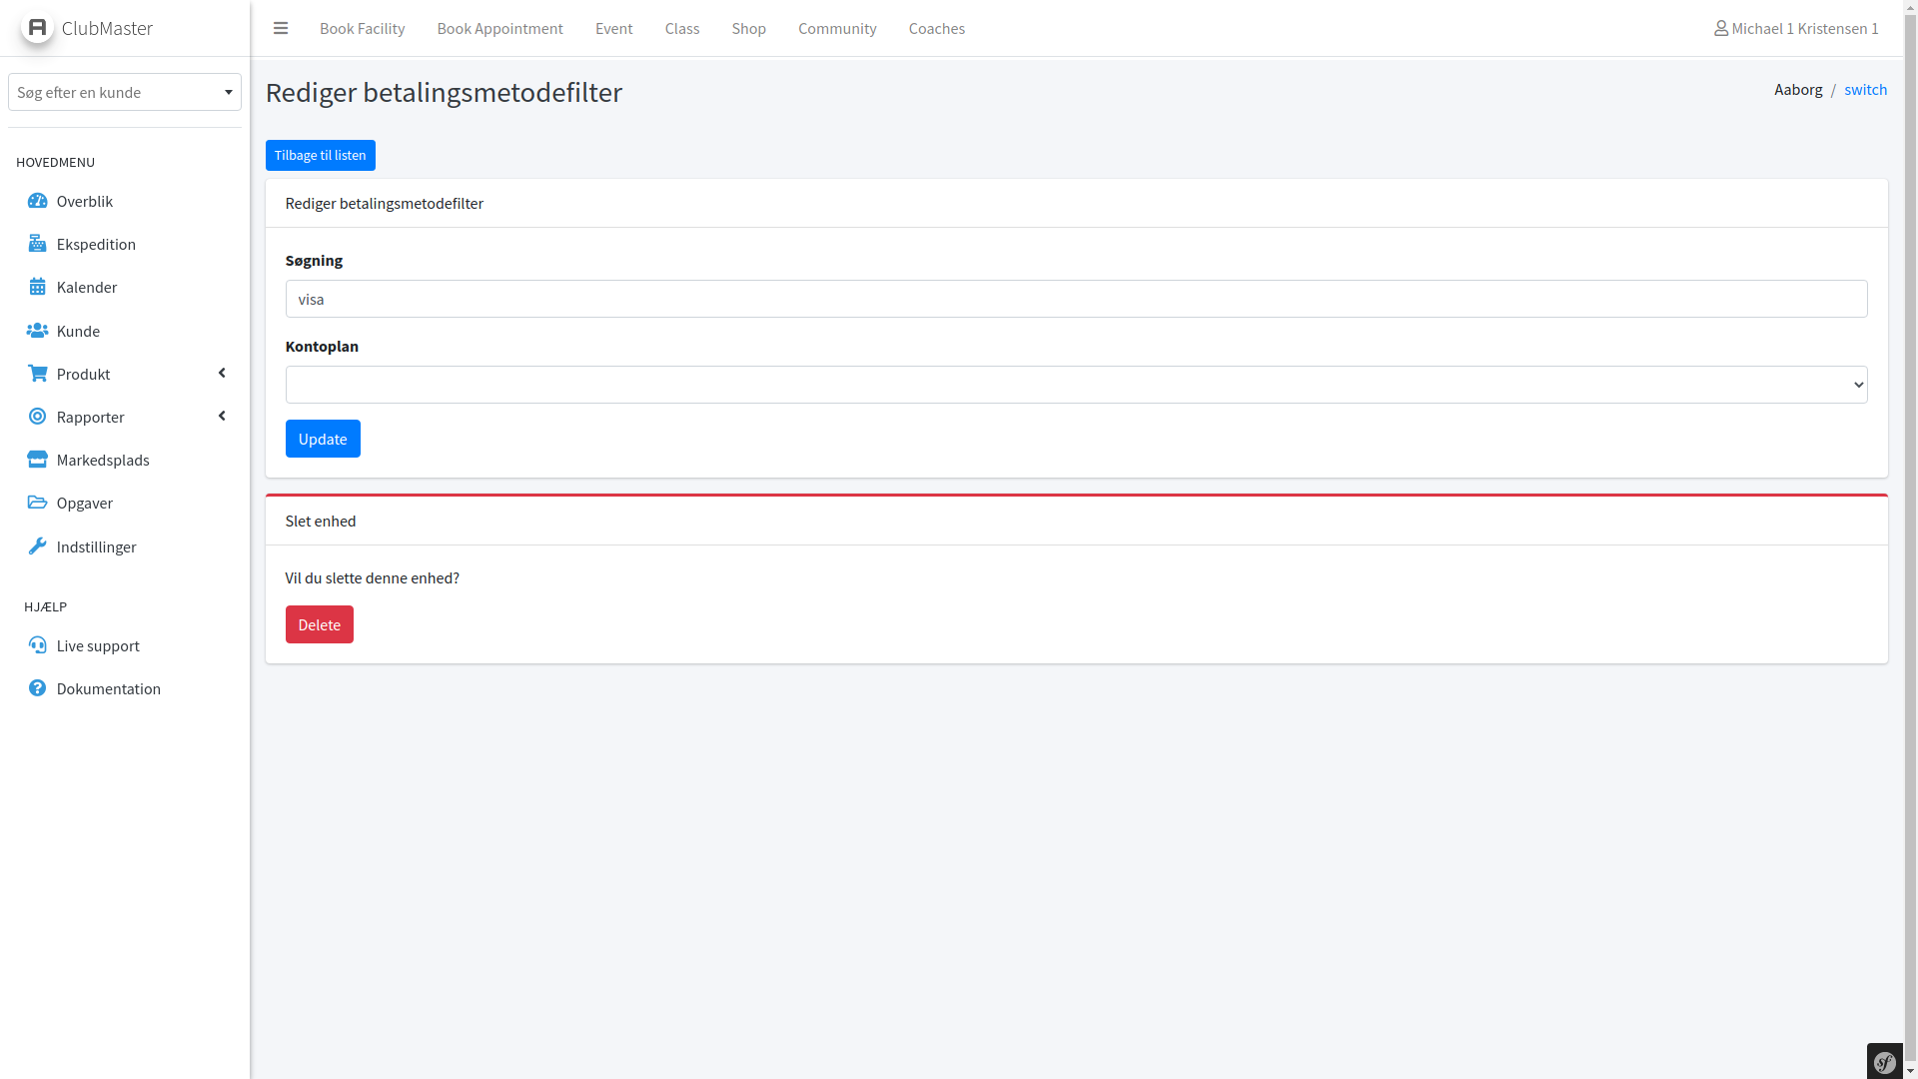Expand the Produkt submenu chevron
This screenshot has width=1918, height=1079.
coord(222,374)
